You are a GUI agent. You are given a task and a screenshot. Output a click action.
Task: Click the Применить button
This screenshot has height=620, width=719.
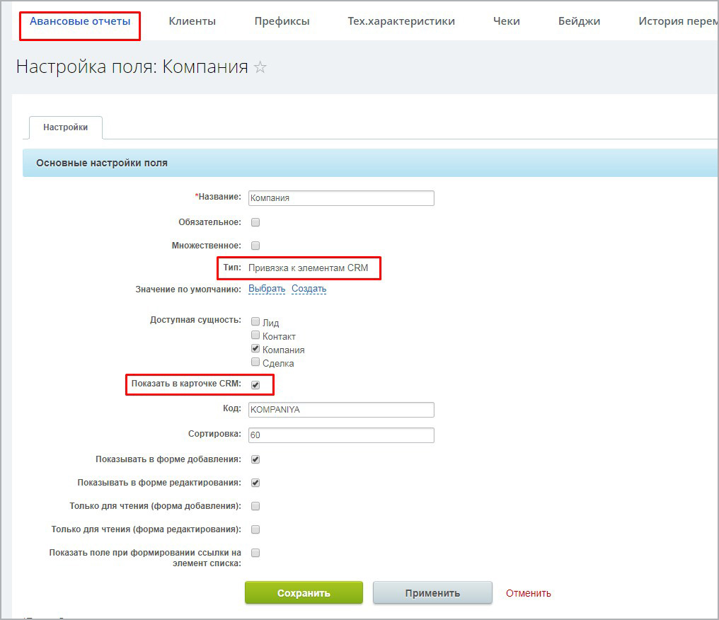pos(432,593)
